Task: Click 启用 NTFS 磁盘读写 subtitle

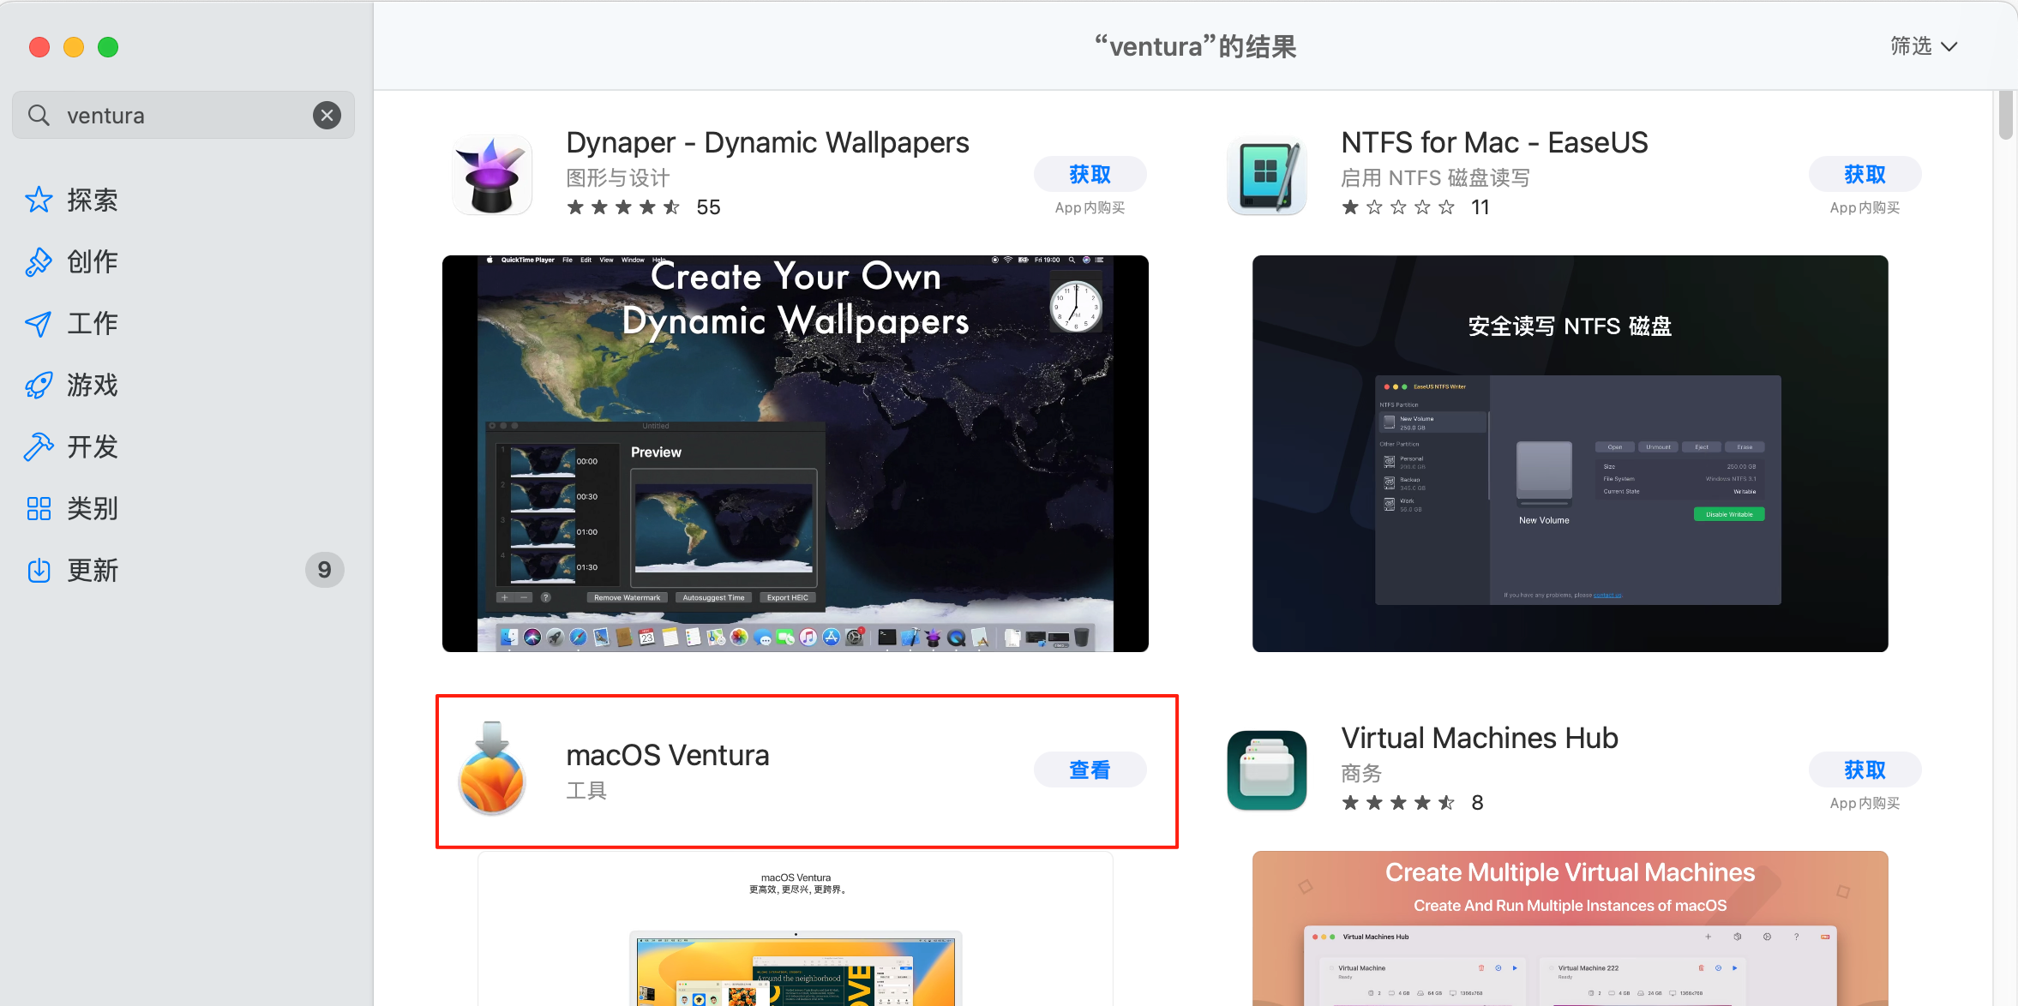Action: [x=1435, y=178]
